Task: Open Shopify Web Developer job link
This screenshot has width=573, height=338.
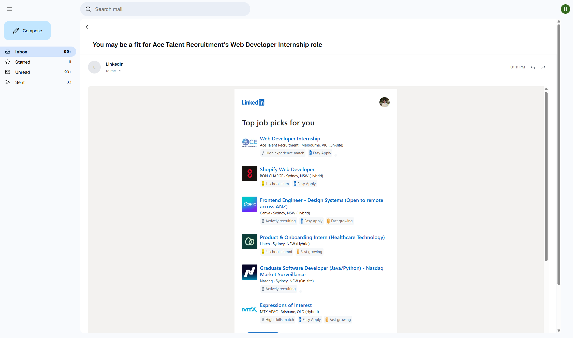Action: tap(287, 169)
